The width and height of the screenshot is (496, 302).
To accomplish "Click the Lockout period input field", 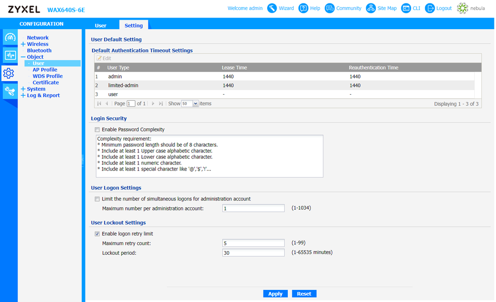I will click(254, 253).
